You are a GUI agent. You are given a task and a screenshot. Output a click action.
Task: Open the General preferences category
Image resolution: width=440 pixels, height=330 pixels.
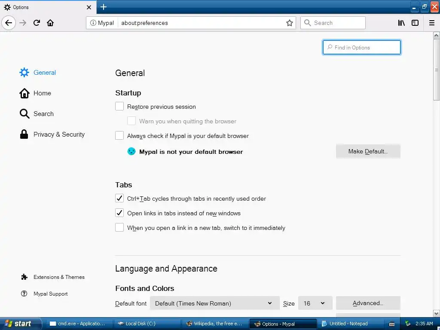pos(38,72)
